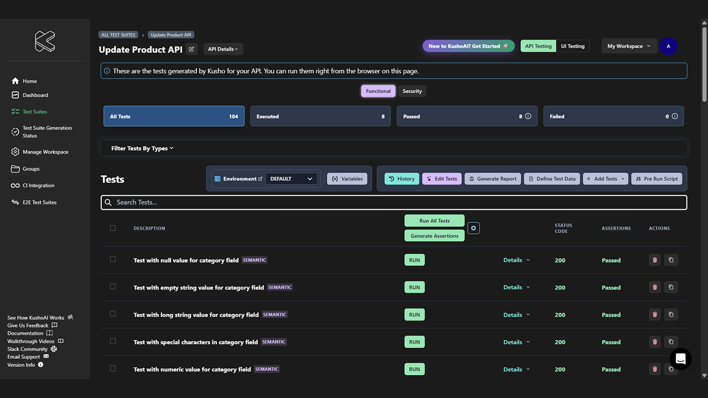
Task: Expand Details for special characters test
Action: click(x=517, y=342)
